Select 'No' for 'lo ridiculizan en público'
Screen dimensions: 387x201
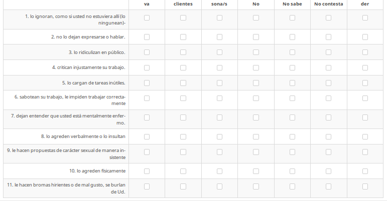point(256,52)
